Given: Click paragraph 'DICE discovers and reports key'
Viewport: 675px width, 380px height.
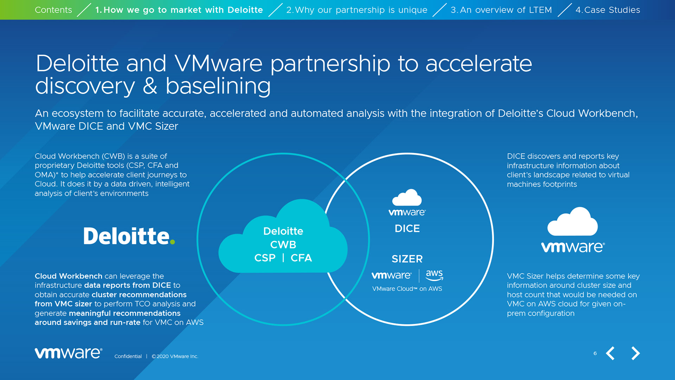Looking at the screenshot, I should tap(568, 170).
